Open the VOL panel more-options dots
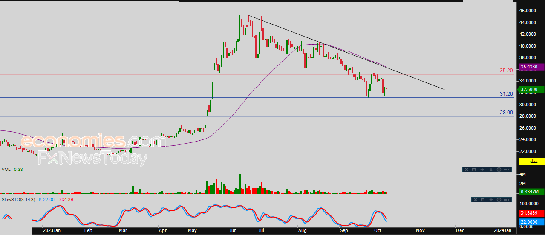 (506, 170)
